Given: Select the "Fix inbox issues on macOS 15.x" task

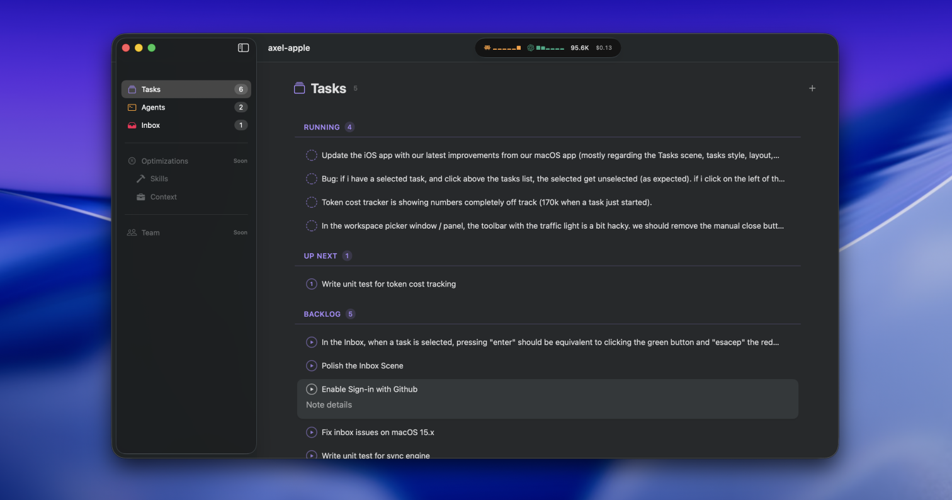Looking at the screenshot, I should (x=378, y=432).
